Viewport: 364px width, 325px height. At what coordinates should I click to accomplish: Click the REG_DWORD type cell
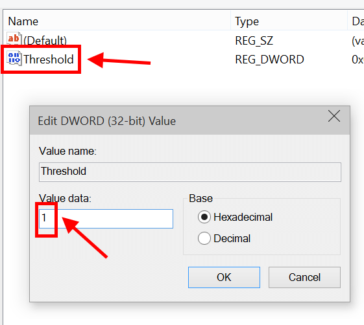[269, 60]
